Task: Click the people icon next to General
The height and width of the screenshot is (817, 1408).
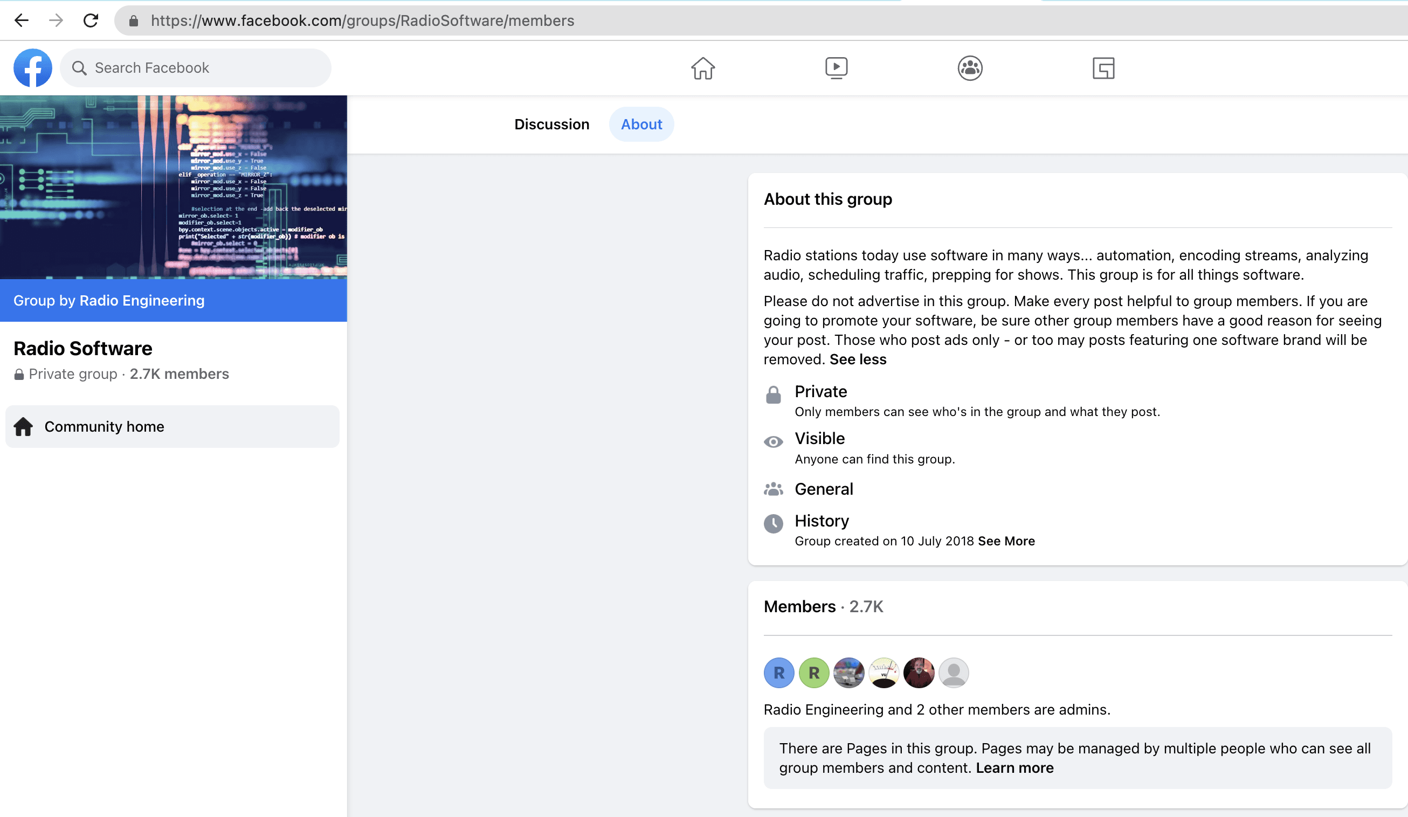Action: (x=774, y=489)
